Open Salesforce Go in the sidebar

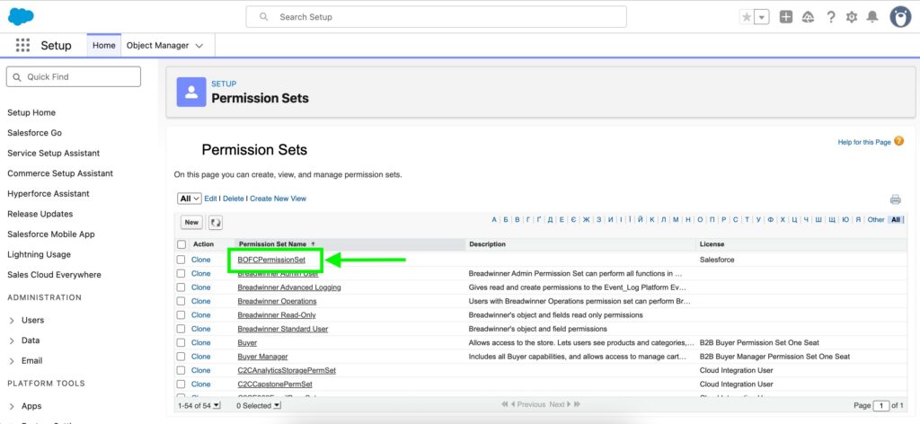(35, 133)
